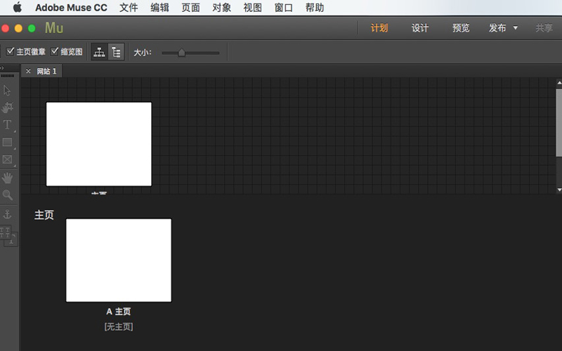This screenshot has width=562, height=351.
Task: Toggle the 缩览图 checkbox
Action: (55, 51)
